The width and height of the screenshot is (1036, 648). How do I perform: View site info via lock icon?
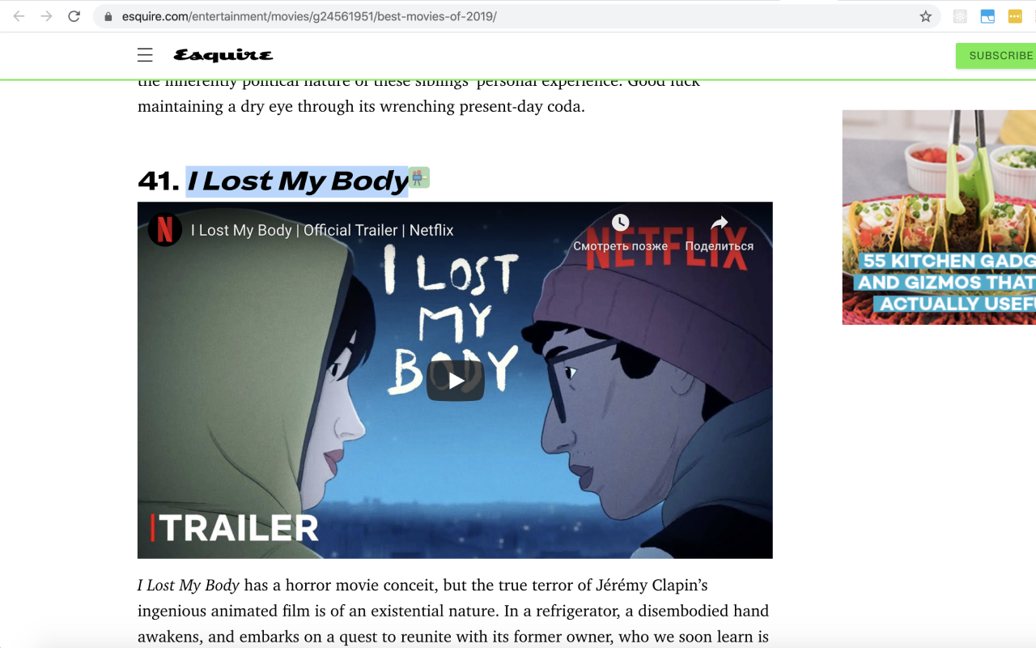pos(108,16)
